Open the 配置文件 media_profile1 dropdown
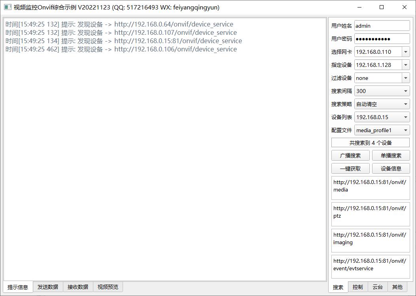The width and height of the screenshot is (416, 296). point(405,130)
